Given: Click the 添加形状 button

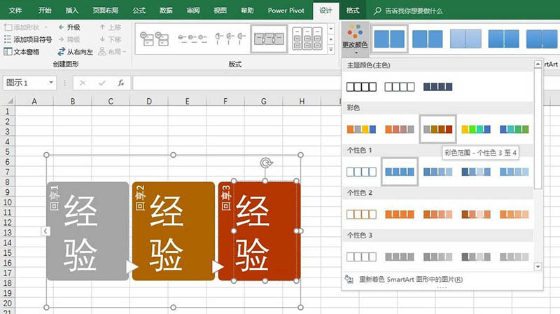Looking at the screenshot, I should (22, 27).
